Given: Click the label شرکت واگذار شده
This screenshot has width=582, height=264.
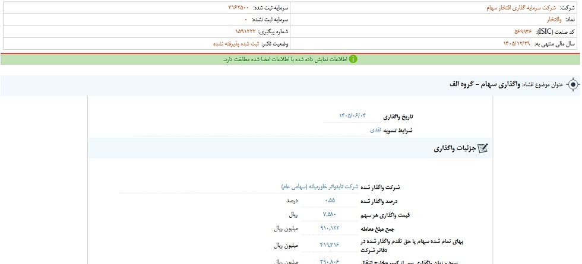Looking at the screenshot, I should pos(381,187).
